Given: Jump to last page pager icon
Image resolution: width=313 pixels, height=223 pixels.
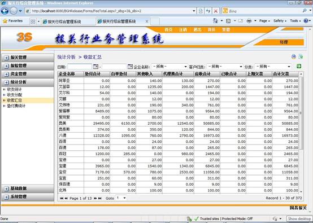Looking at the screenshot, I should (x=100, y=198).
